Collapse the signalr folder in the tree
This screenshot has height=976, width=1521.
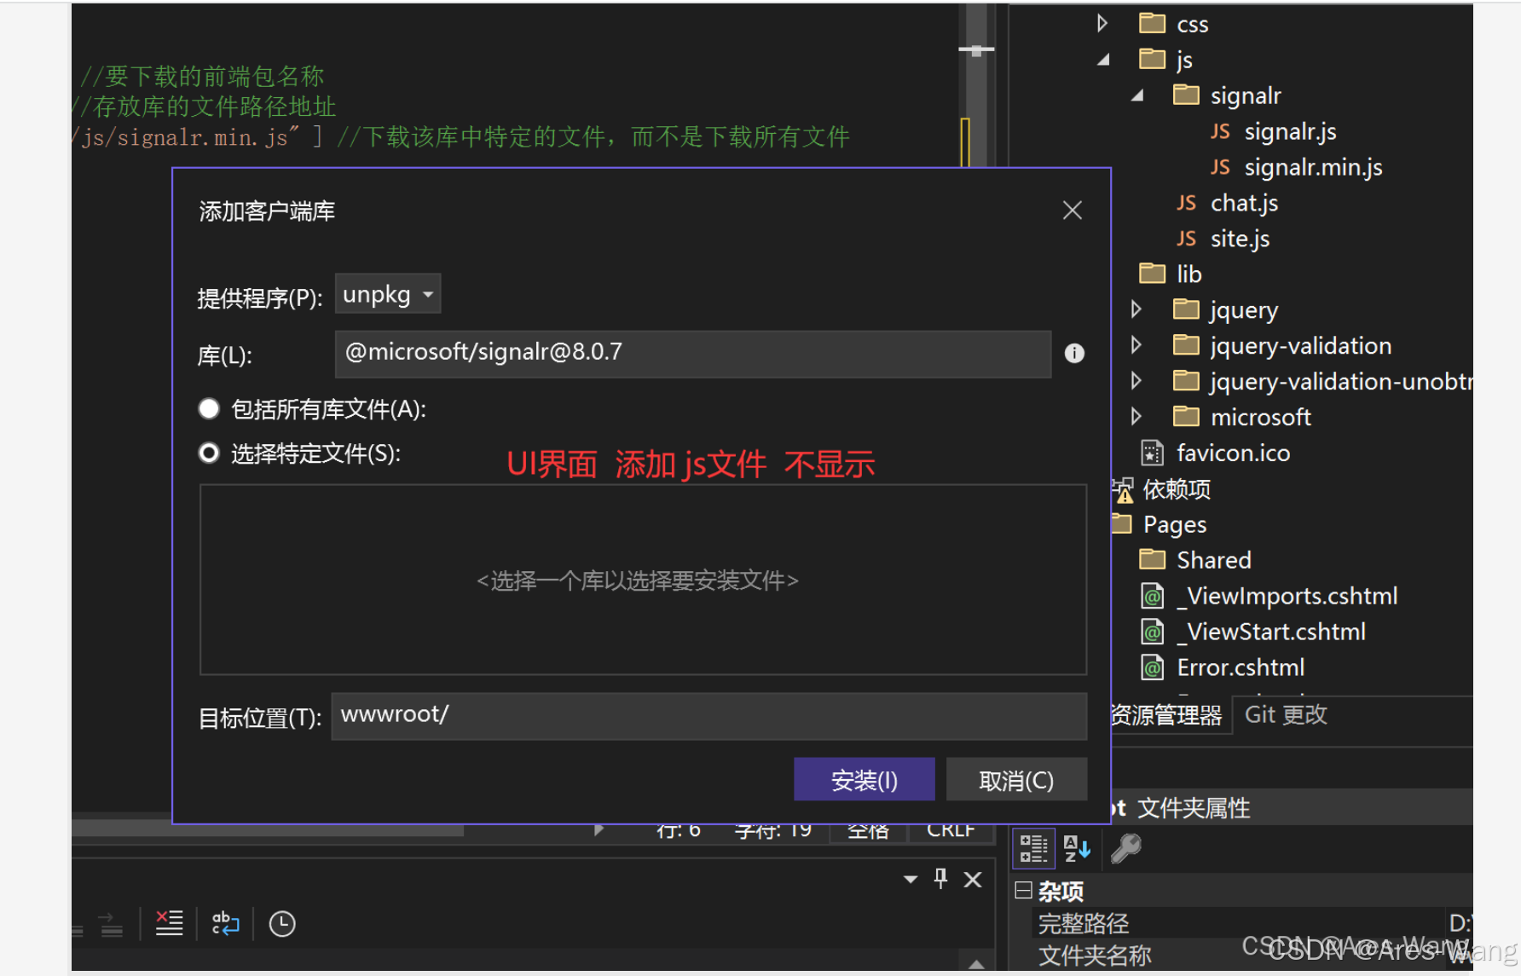(x=1136, y=95)
